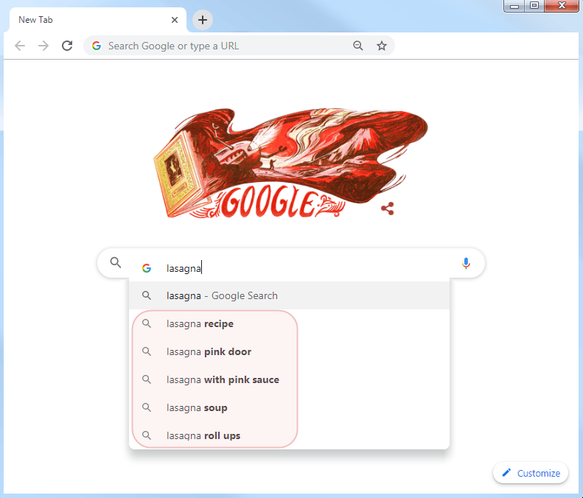Maximize the Chrome window
Viewport: 583px width, 498px height.
pos(534,6)
